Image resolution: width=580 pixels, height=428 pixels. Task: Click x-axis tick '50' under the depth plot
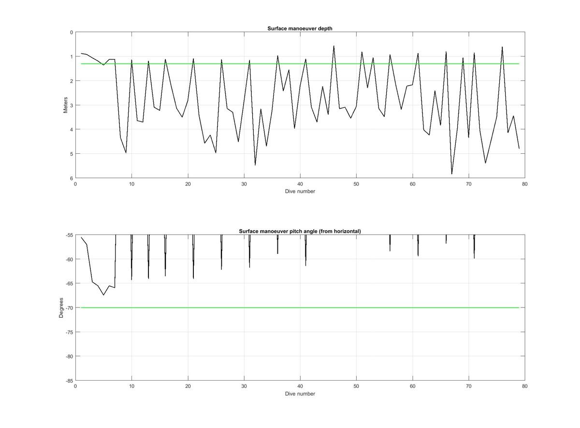point(356,184)
